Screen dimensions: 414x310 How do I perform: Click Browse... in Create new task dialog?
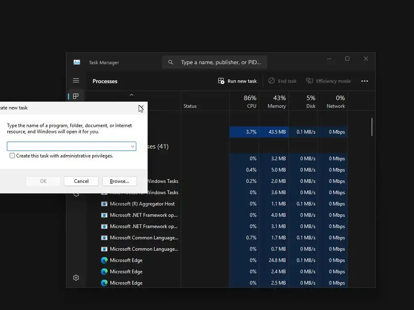(119, 181)
